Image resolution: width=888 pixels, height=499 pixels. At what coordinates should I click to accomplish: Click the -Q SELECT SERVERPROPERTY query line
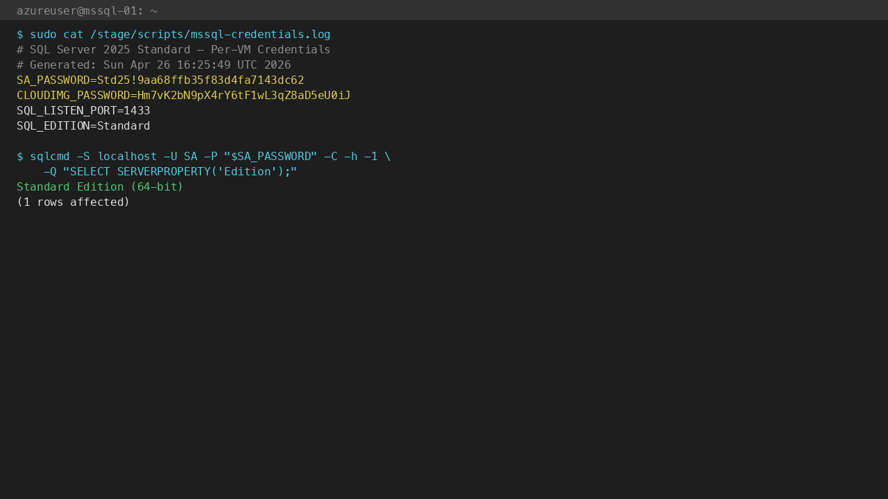171,172
